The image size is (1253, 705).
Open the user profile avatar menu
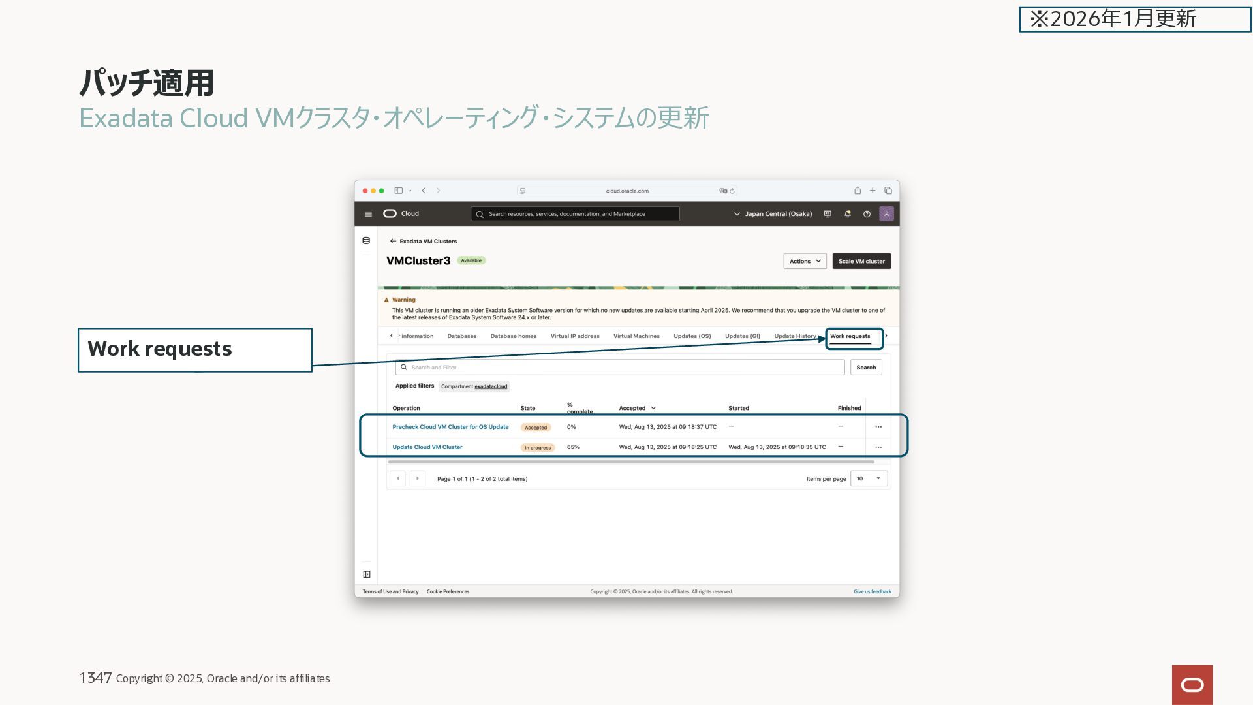pos(886,214)
